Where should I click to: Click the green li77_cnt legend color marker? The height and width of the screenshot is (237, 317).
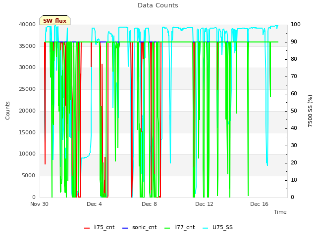167,228
